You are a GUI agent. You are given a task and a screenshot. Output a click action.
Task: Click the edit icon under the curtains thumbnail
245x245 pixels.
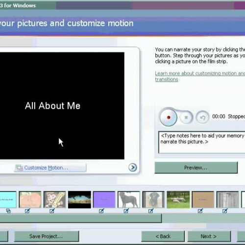pyautogui.click(x=225, y=211)
